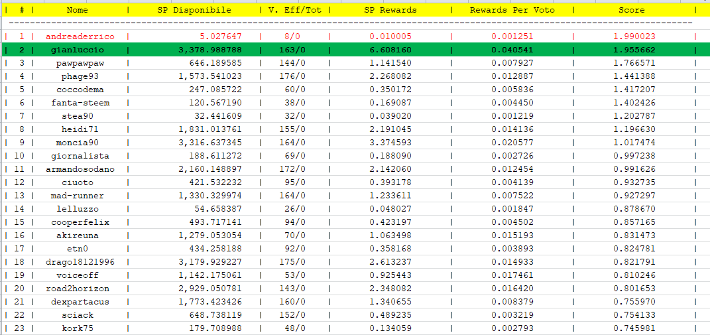Click vote count 48/0
710x335 pixels.
295,328
